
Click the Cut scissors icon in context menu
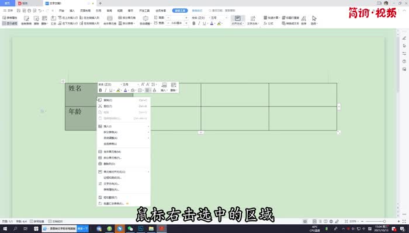pos(100,106)
